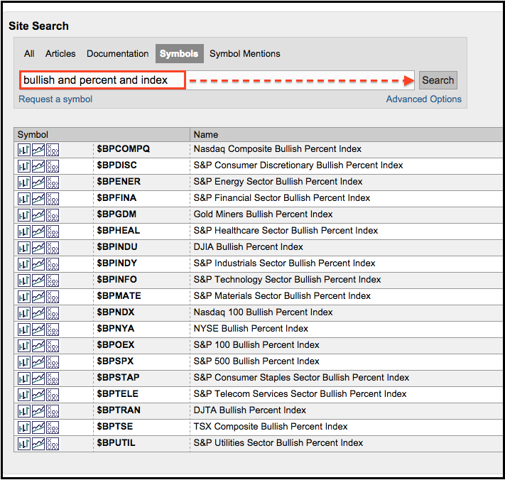Switch to the Symbol Mentions tab
505x480 pixels.
coord(245,54)
